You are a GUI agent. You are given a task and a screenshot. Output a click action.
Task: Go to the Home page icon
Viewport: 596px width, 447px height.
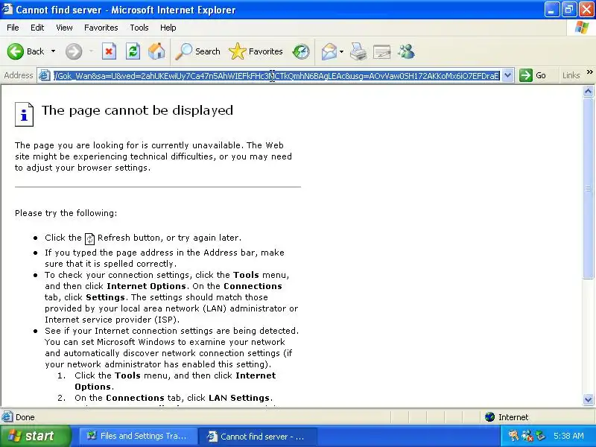(156, 51)
